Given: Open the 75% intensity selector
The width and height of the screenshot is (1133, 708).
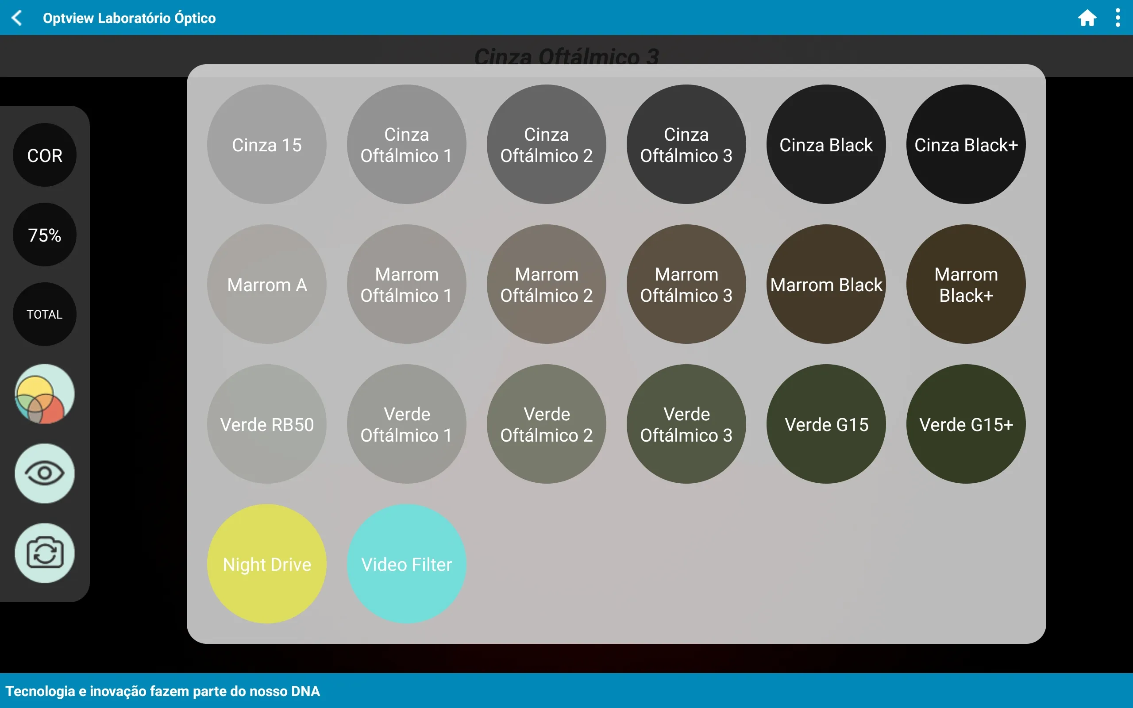Looking at the screenshot, I should coord(44,235).
